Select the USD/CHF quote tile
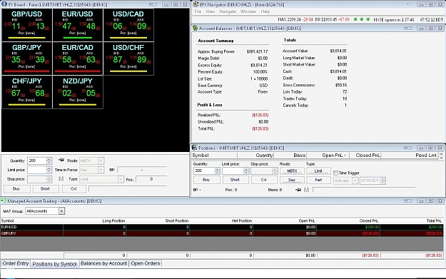Image resolution: width=446 pixels, height=279 pixels. pos(128,59)
